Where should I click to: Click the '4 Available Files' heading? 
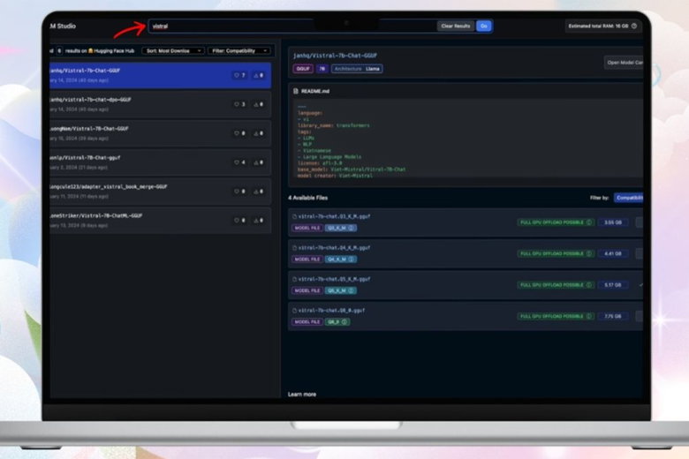[307, 198]
